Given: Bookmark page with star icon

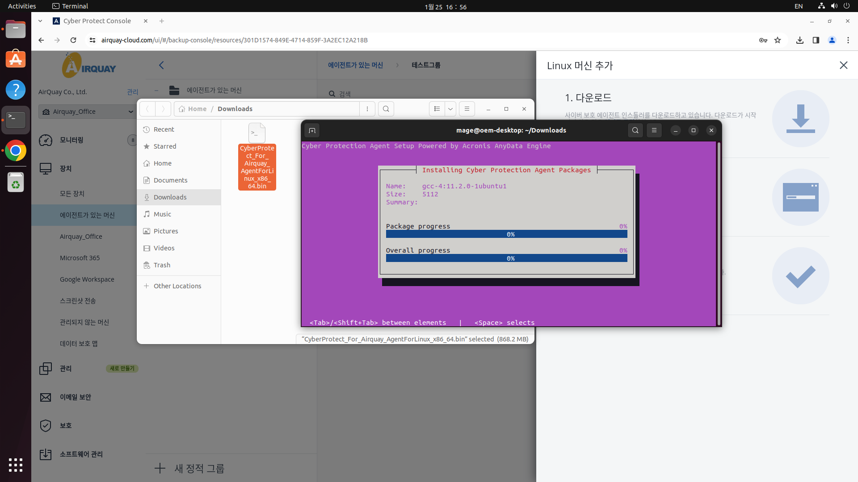Looking at the screenshot, I should pos(778,40).
